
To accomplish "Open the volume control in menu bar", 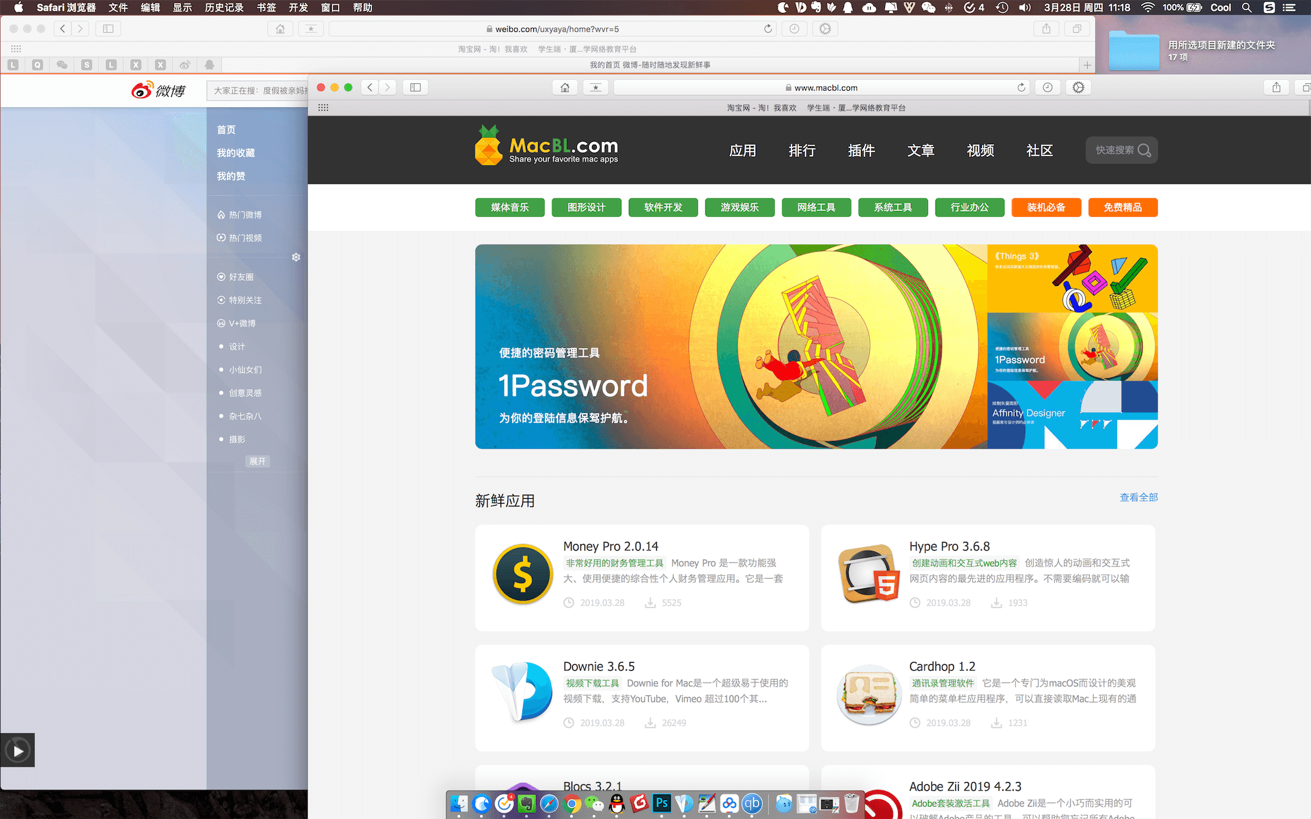I will click(x=1025, y=8).
